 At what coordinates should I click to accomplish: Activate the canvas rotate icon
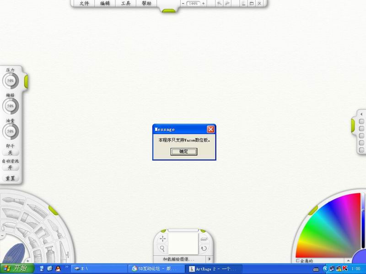[x=204, y=248]
